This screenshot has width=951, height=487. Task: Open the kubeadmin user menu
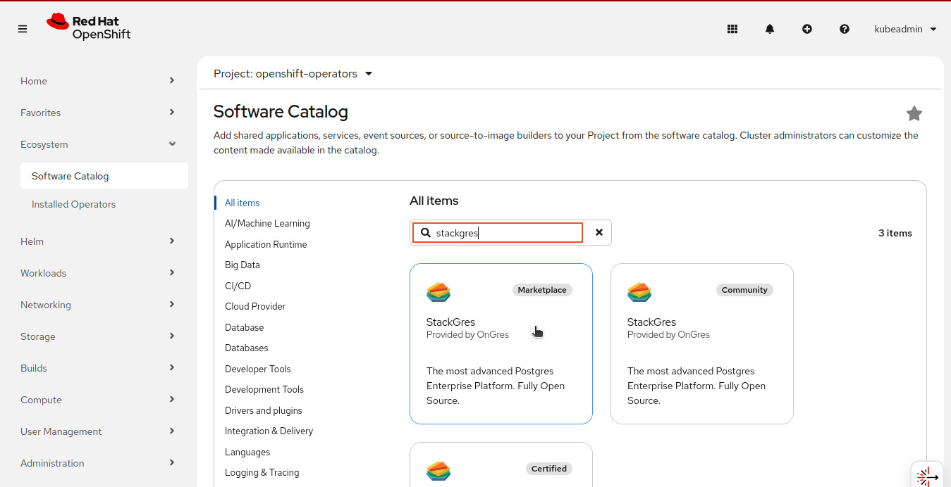click(905, 29)
